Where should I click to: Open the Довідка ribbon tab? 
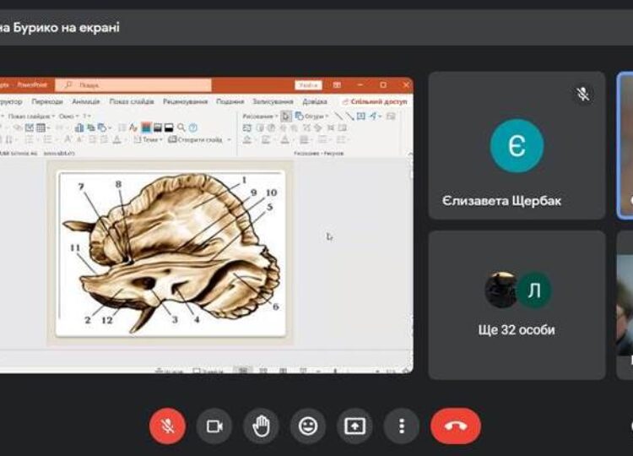(315, 102)
